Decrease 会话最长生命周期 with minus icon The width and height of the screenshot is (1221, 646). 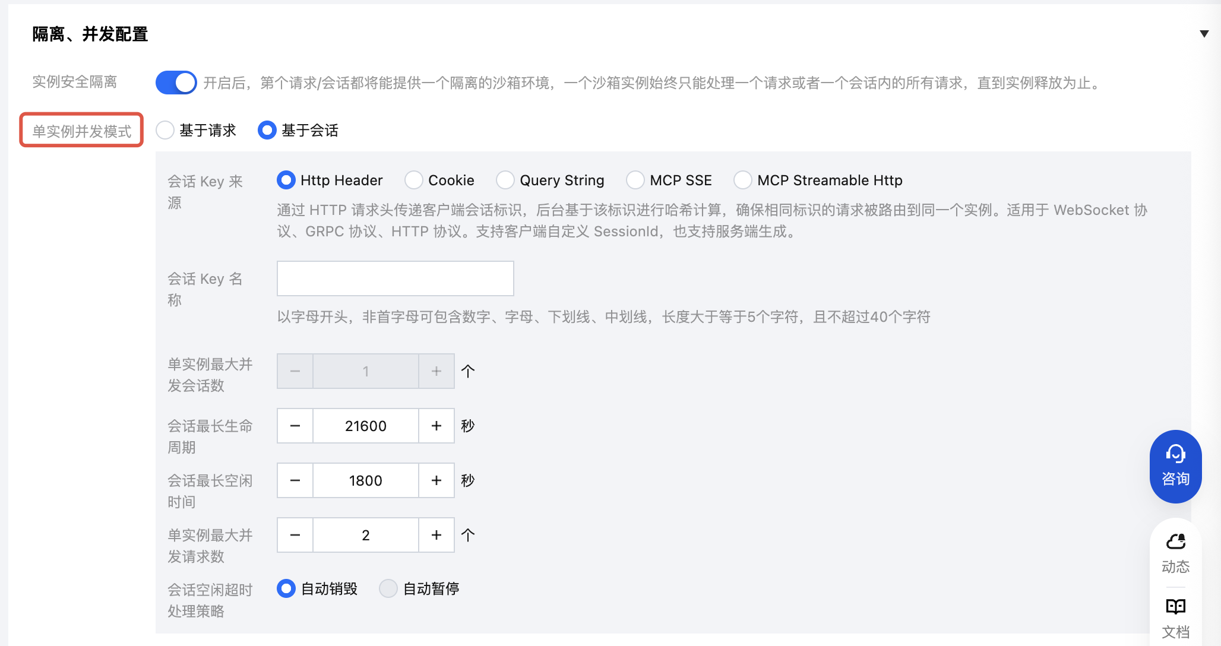[295, 426]
